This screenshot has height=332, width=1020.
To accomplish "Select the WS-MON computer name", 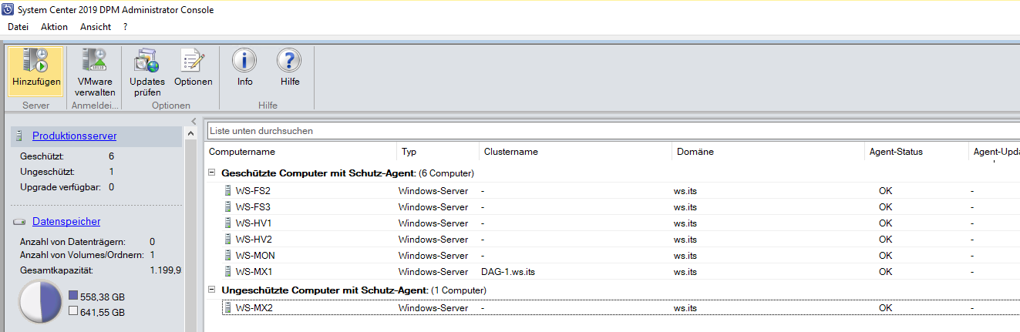I will point(256,256).
